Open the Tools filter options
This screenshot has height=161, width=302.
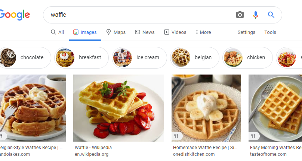(270, 32)
